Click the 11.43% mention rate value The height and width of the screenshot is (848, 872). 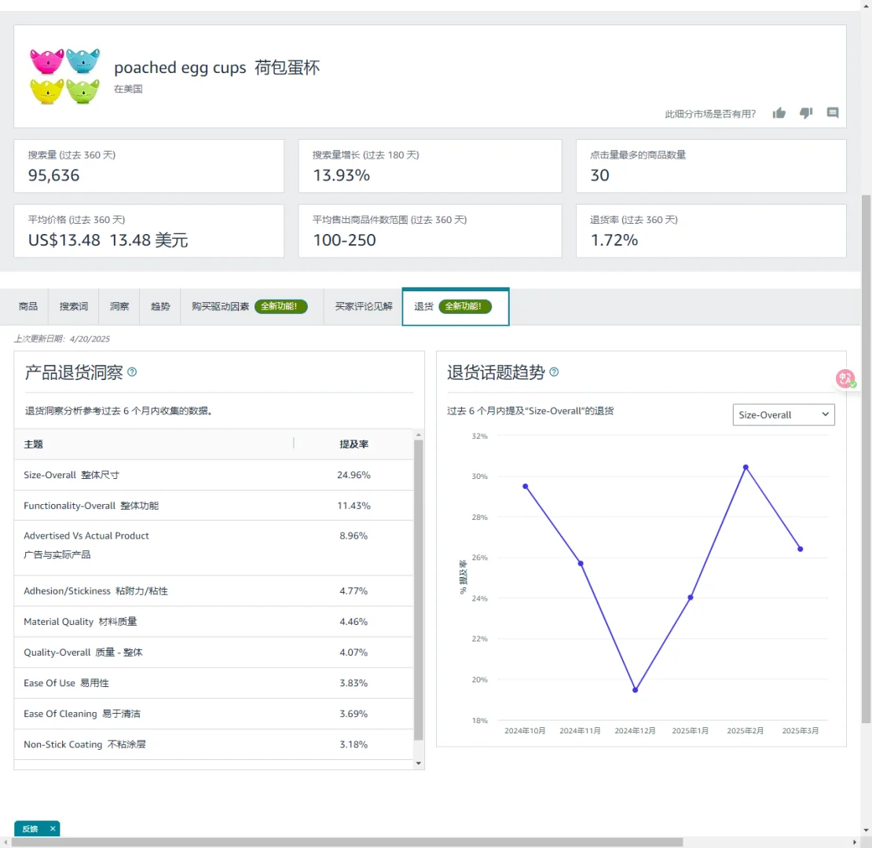point(354,506)
